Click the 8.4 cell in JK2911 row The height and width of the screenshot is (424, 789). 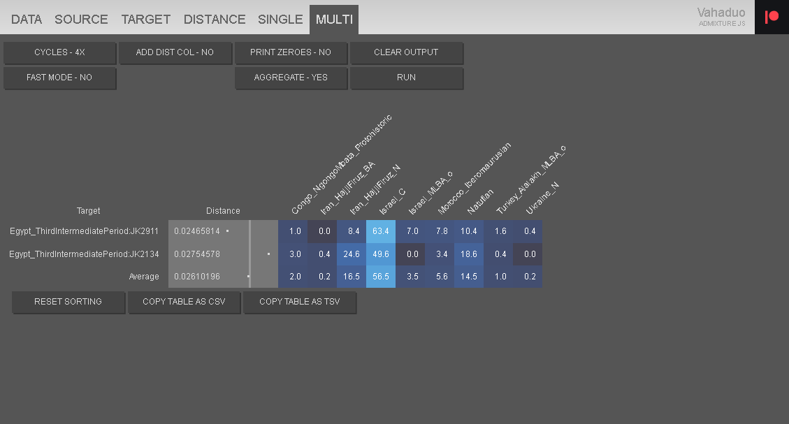pos(352,231)
